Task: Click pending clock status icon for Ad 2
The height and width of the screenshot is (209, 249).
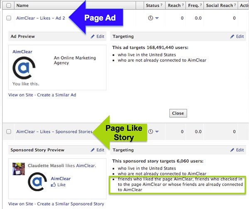Action: (x=151, y=18)
